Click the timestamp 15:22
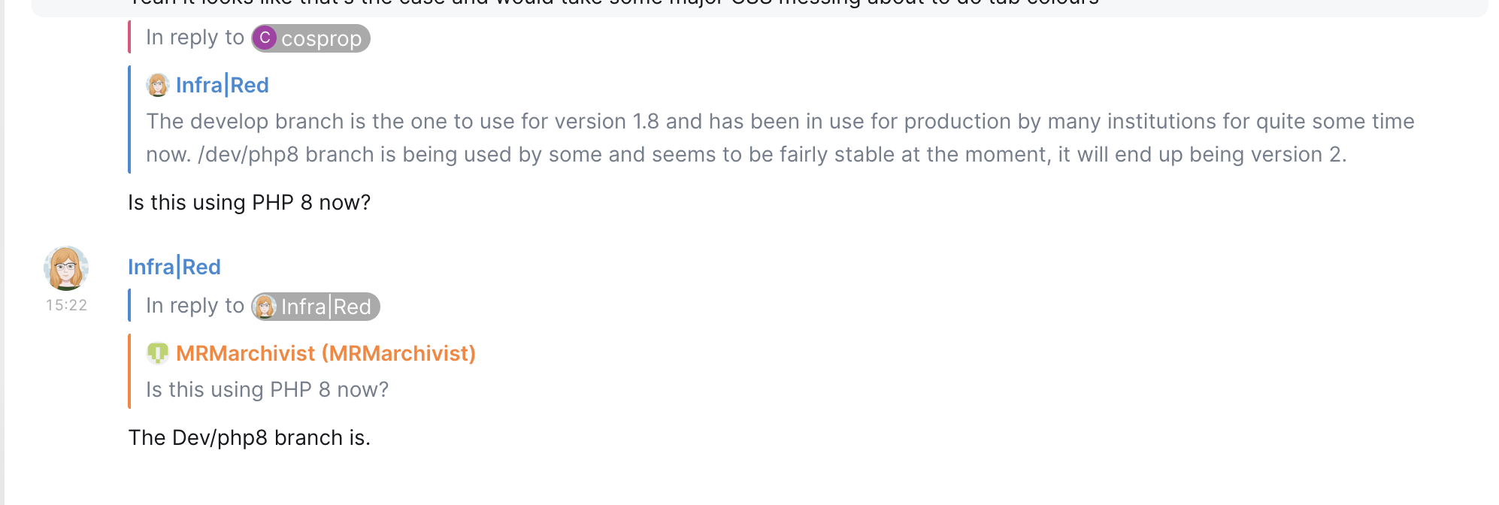1499x505 pixels. pyautogui.click(x=66, y=305)
